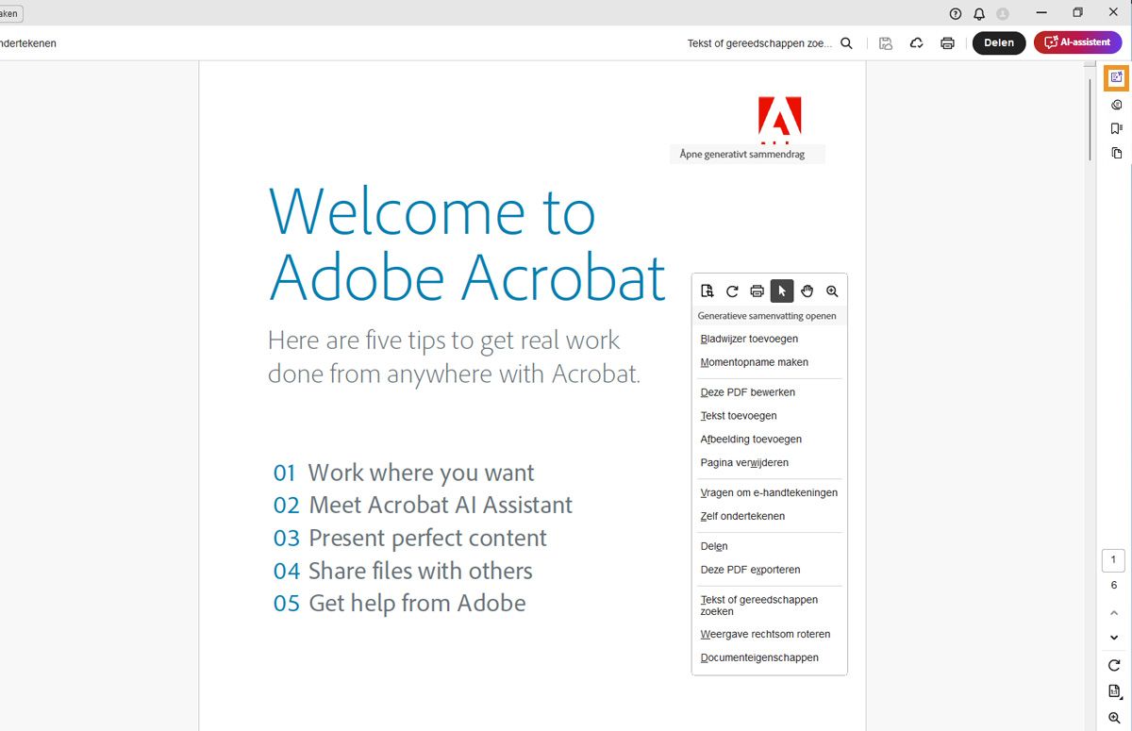Click the text '02 Meet Acrobat AI Assistant'
1132x731 pixels.
(x=423, y=506)
